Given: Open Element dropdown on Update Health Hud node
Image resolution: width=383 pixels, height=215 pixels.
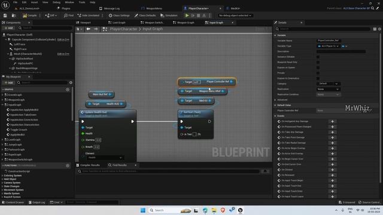Looking at the screenshot, I should (x=105, y=158).
